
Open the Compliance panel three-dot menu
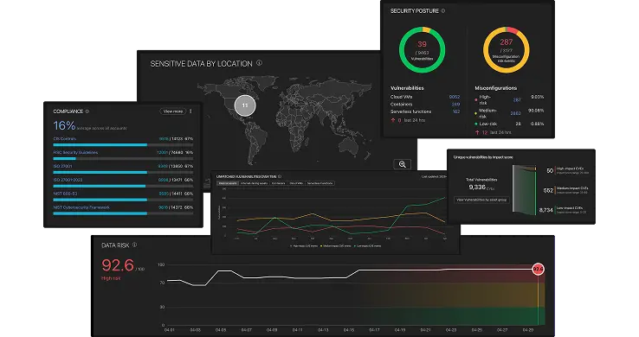pyautogui.click(x=190, y=111)
